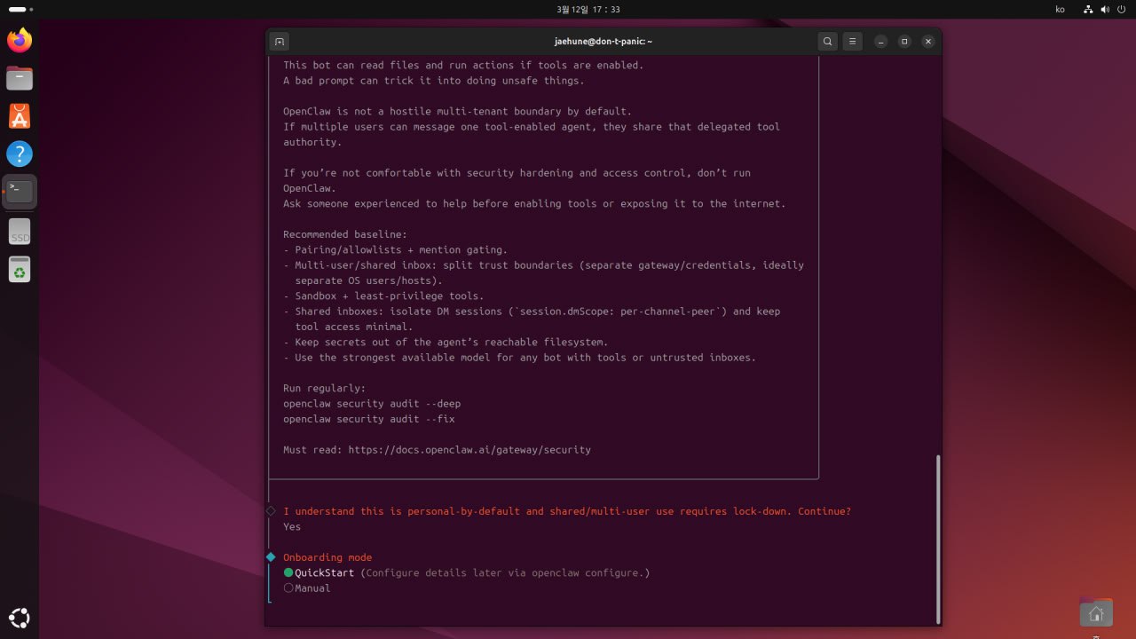Image resolution: width=1136 pixels, height=639 pixels.
Task: Click the docs.openclaw.ai security link
Action: 469,450
